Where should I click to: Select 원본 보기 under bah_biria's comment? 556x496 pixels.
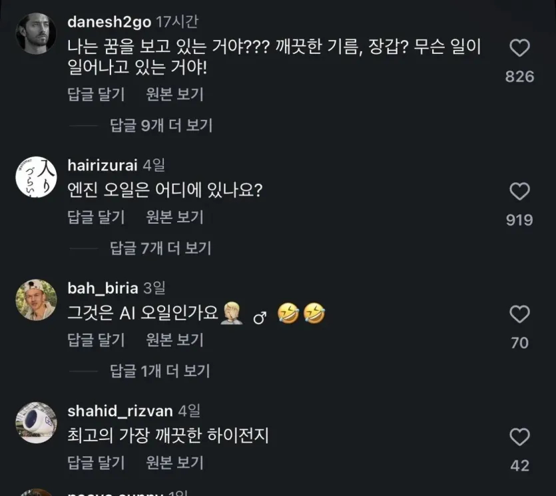click(175, 340)
